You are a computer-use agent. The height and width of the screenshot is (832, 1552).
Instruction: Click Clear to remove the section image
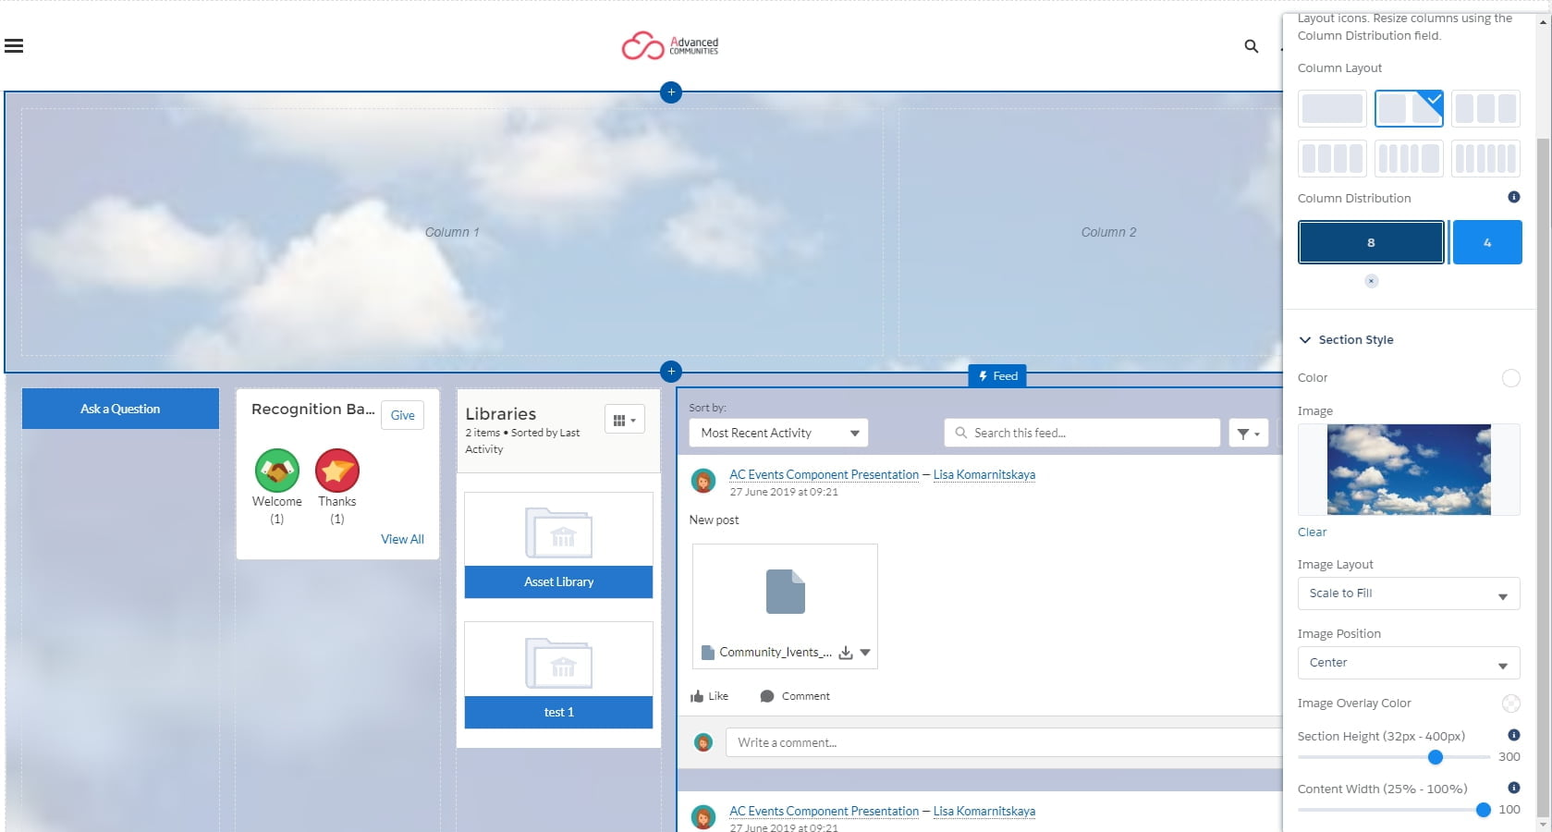pyautogui.click(x=1311, y=532)
